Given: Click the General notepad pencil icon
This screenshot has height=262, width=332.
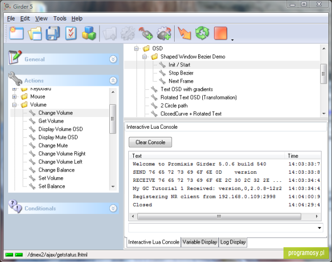Looking at the screenshot, I should 15,57.
